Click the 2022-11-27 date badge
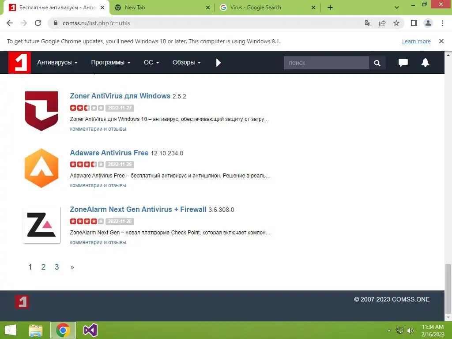 120,108
